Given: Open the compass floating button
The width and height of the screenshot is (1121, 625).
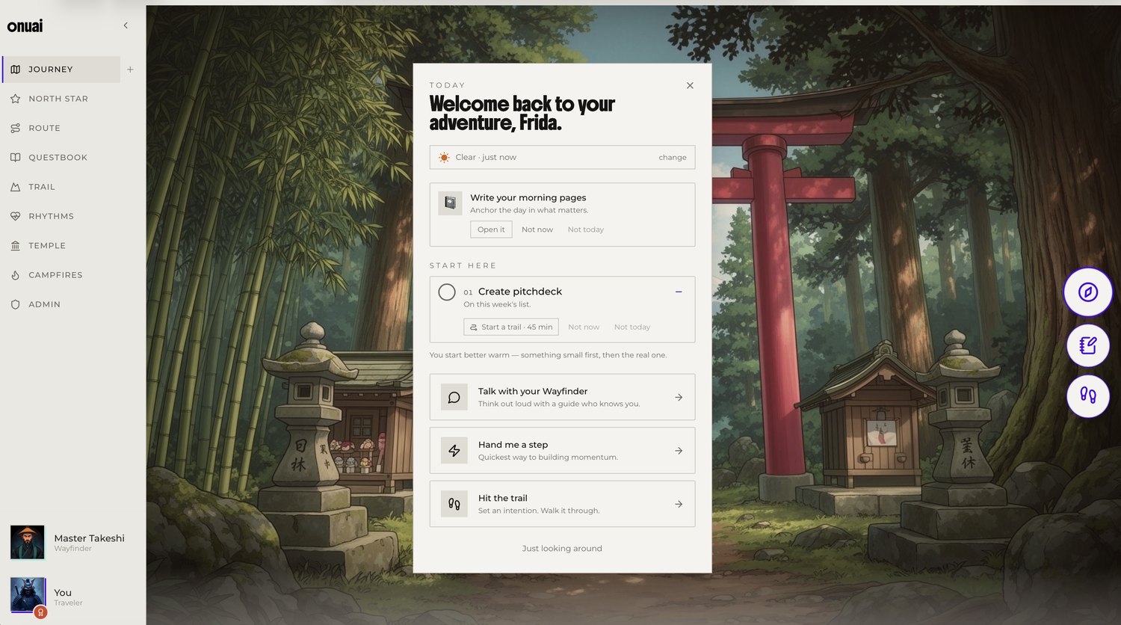Looking at the screenshot, I should click(1088, 292).
